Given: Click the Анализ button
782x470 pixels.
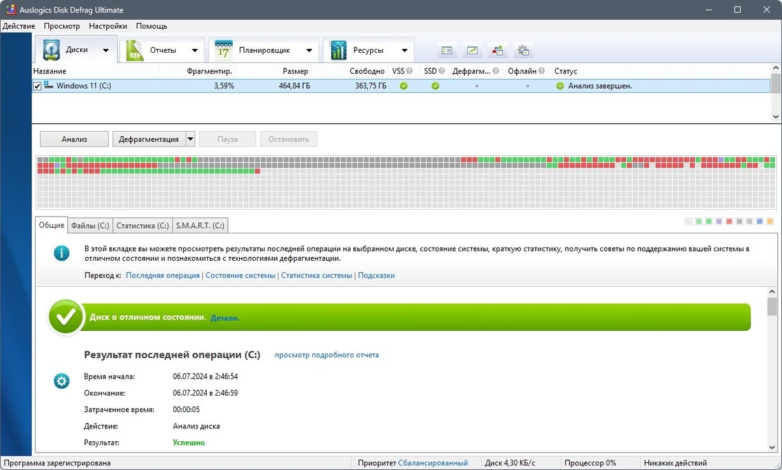Looking at the screenshot, I should 74,139.
